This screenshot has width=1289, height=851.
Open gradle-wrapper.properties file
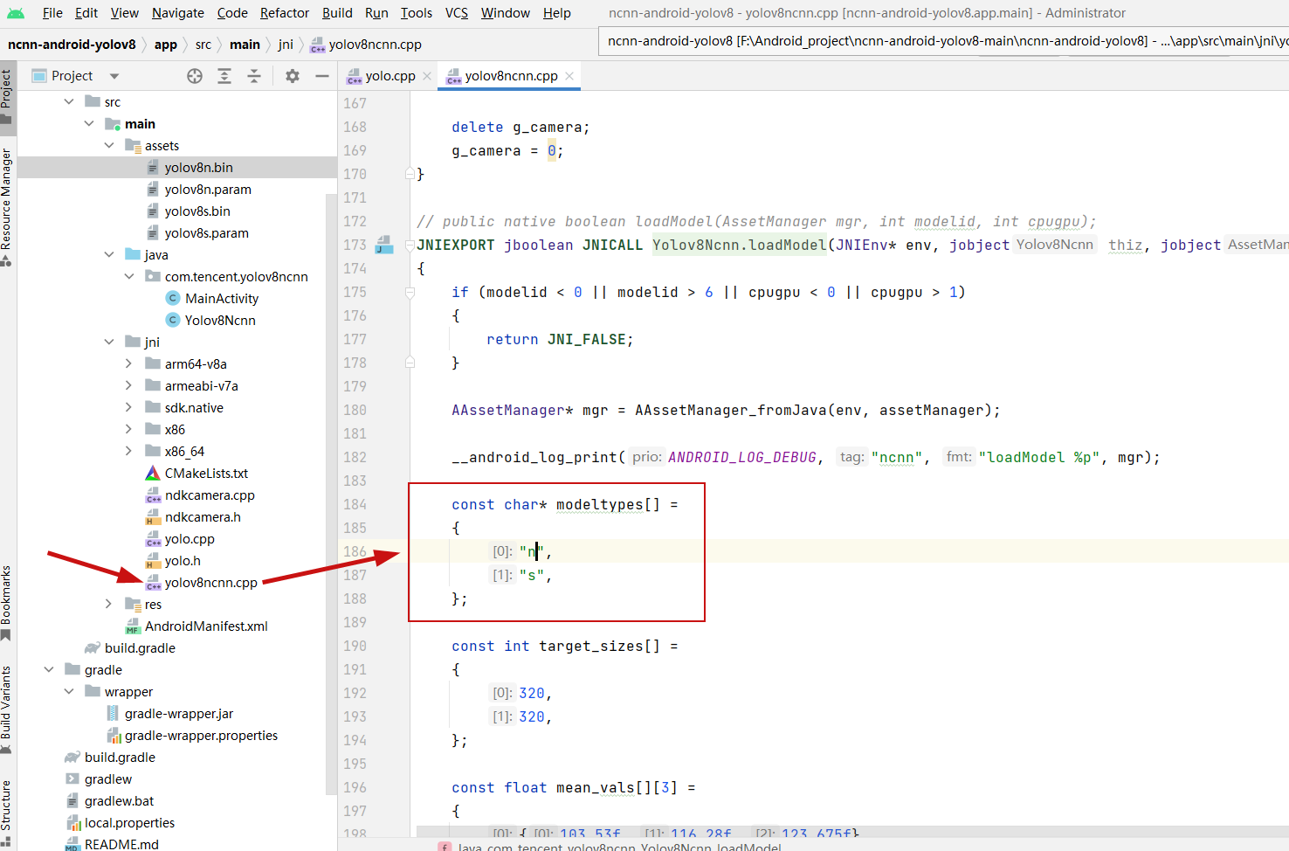click(201, 736)
